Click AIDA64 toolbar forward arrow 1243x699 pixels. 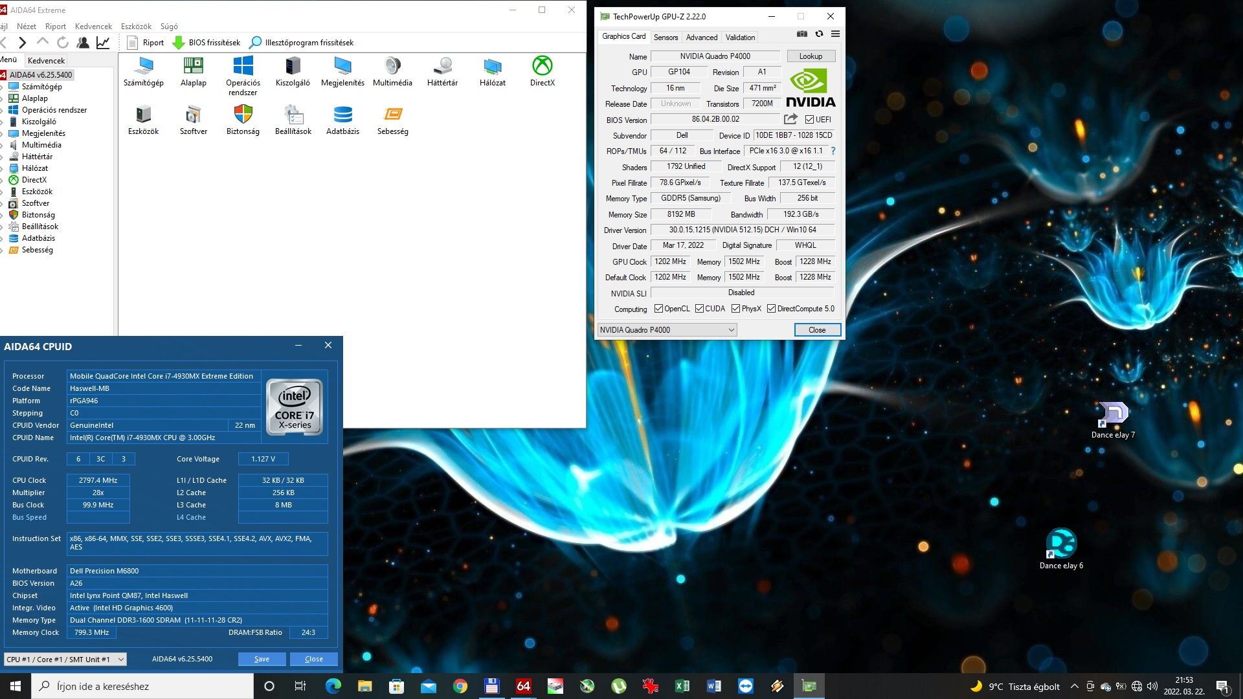coord(23,43)
